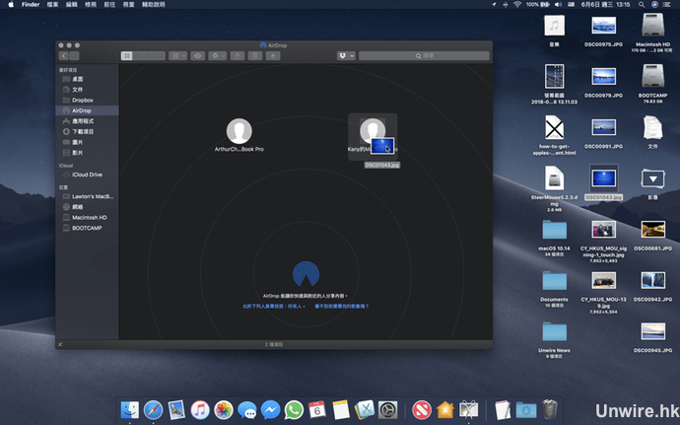Image resolution: width=680 pixels, height=425 pixels.
Task: Switch Finder to icon view
Action: pyautogui.click(x=126, y=55)
